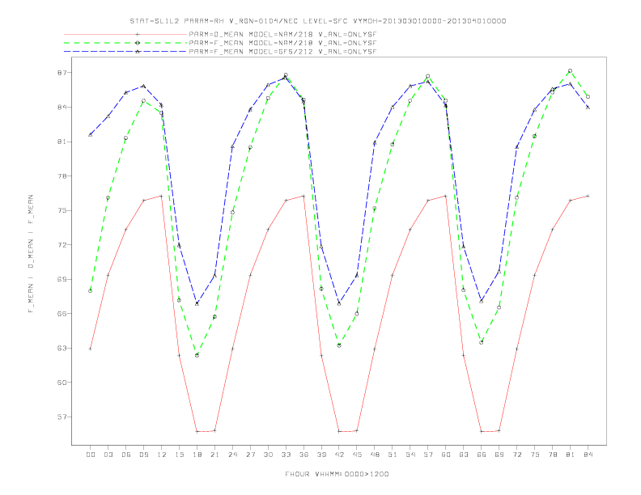Viewport: 641px width, 495px height.
Task: Click x-axis forecast hour label 54
Action: [x=410, y=455]
